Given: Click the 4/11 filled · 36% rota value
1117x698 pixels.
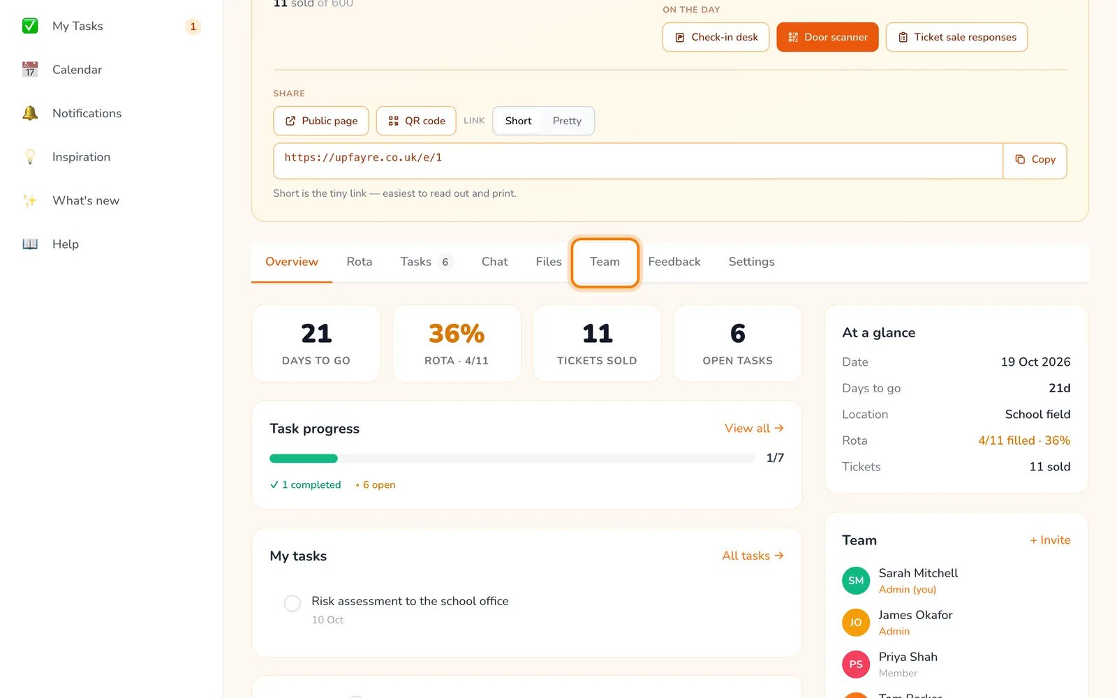Looking at the screenshot, I should [x=1024, y=440].
